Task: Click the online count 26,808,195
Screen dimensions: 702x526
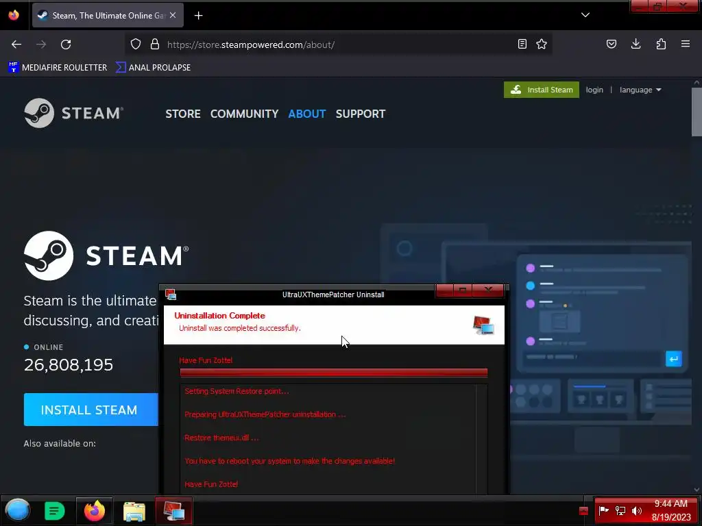Action: click(x=69, y=365)
